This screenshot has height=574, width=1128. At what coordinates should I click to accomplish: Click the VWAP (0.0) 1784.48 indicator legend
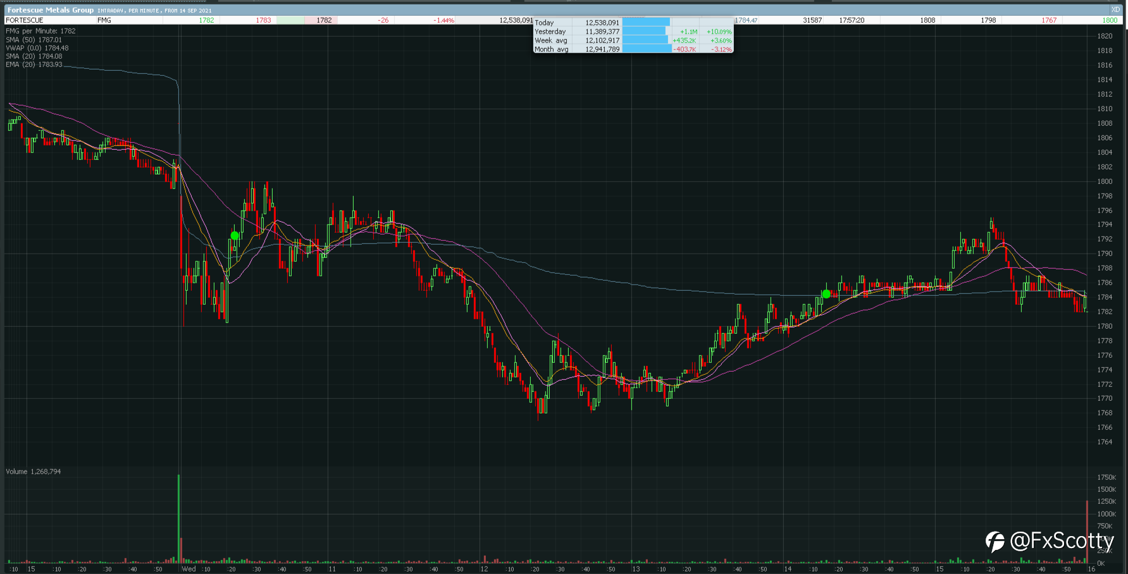[37, 48]
